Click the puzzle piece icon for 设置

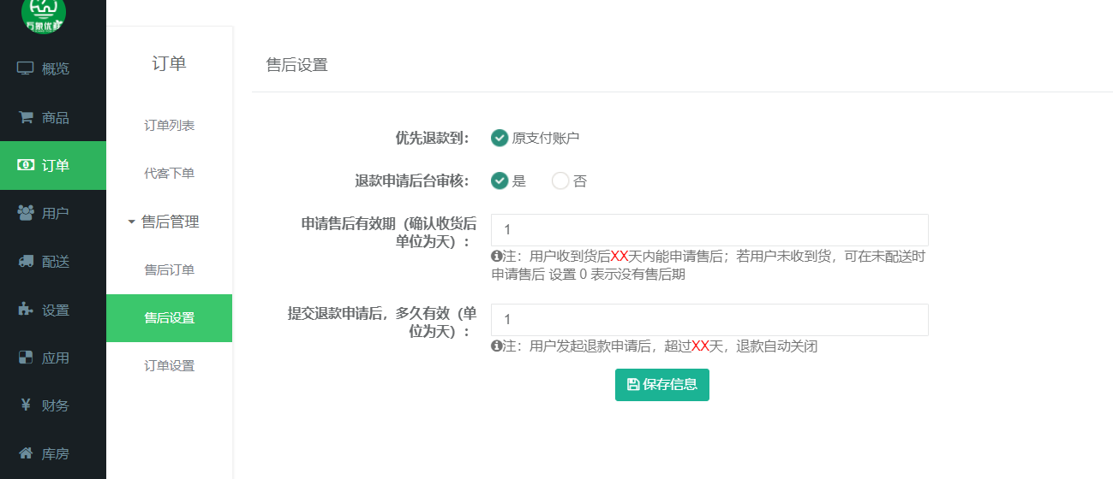(x=26, y=310)
